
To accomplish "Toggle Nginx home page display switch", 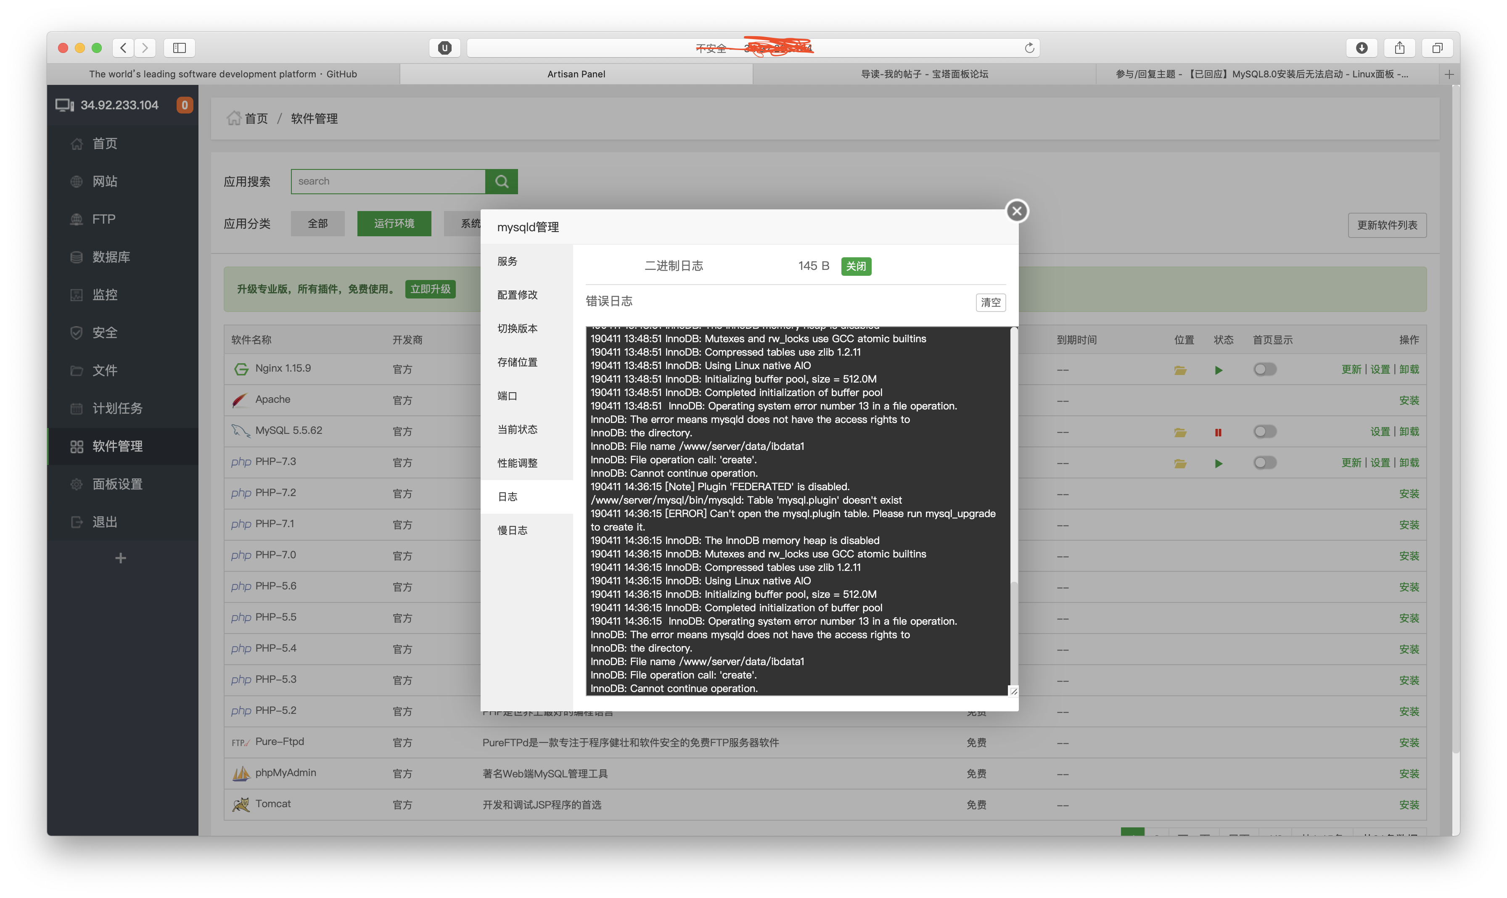I will pyautogui.click(x=1264, y=369).
